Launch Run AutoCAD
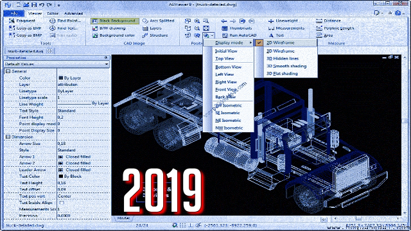This screenshot has height=231, width=411. (x=239, y=35)
